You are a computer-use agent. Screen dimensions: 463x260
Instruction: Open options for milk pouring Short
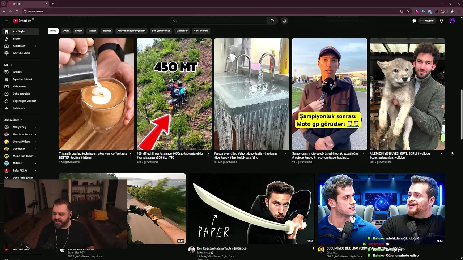(131, 155)
